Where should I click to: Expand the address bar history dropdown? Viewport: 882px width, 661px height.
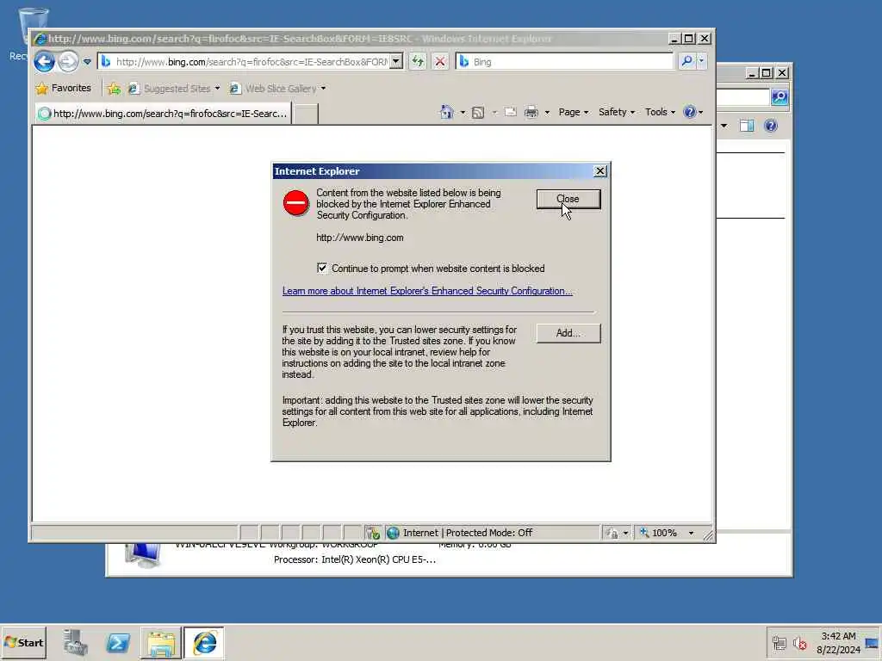(x=396, y=61)
